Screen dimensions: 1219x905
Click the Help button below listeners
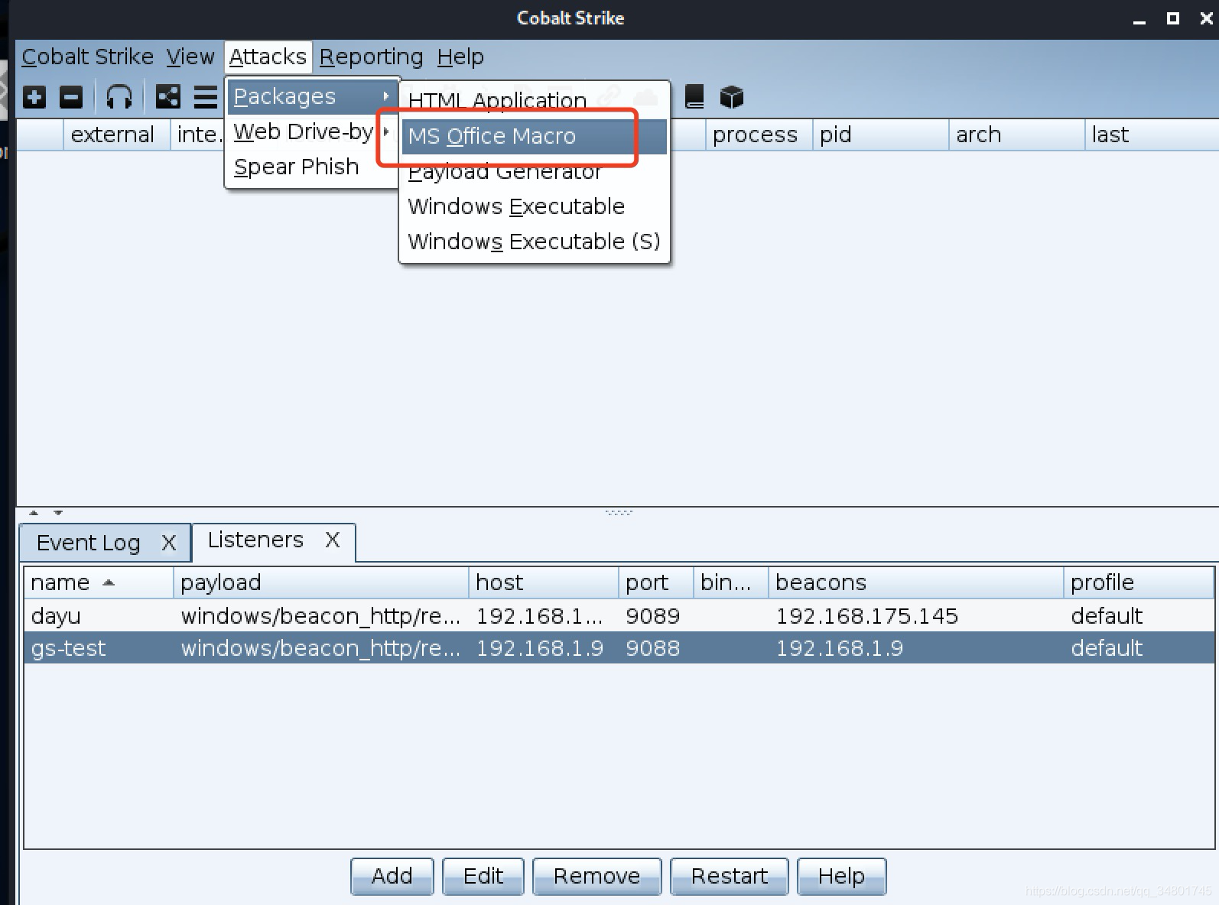pos(841,876)
